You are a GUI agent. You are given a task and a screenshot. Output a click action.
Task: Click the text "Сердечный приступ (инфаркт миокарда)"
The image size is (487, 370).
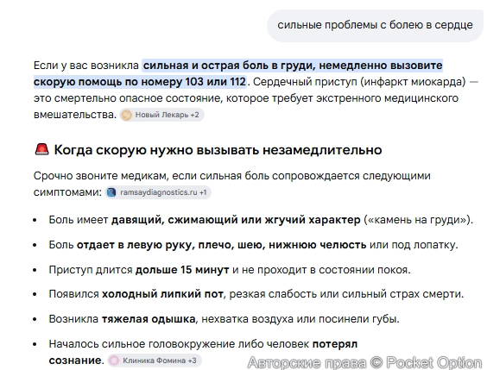[x=359, y=82]
